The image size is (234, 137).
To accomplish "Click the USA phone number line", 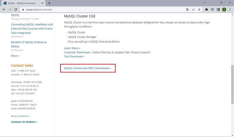I will 23,71.
